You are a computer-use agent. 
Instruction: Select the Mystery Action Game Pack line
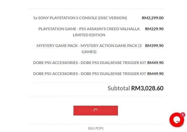point(89,49)
